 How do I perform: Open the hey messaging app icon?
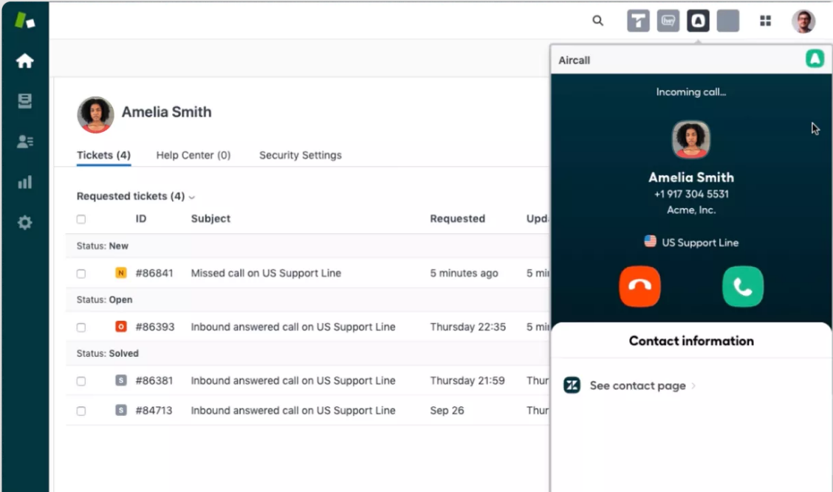click(668, 21)
